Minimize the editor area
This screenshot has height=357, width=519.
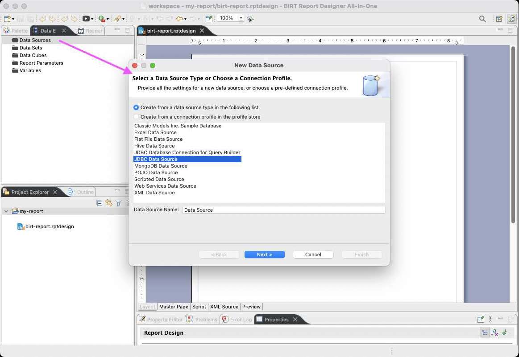[500, 30]
